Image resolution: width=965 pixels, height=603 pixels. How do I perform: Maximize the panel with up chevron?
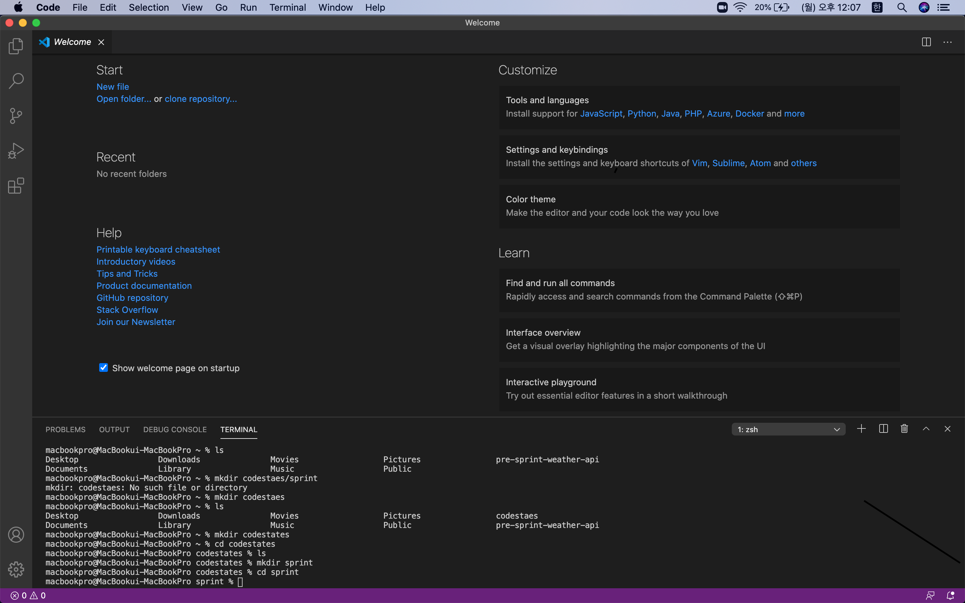(926, 429)
